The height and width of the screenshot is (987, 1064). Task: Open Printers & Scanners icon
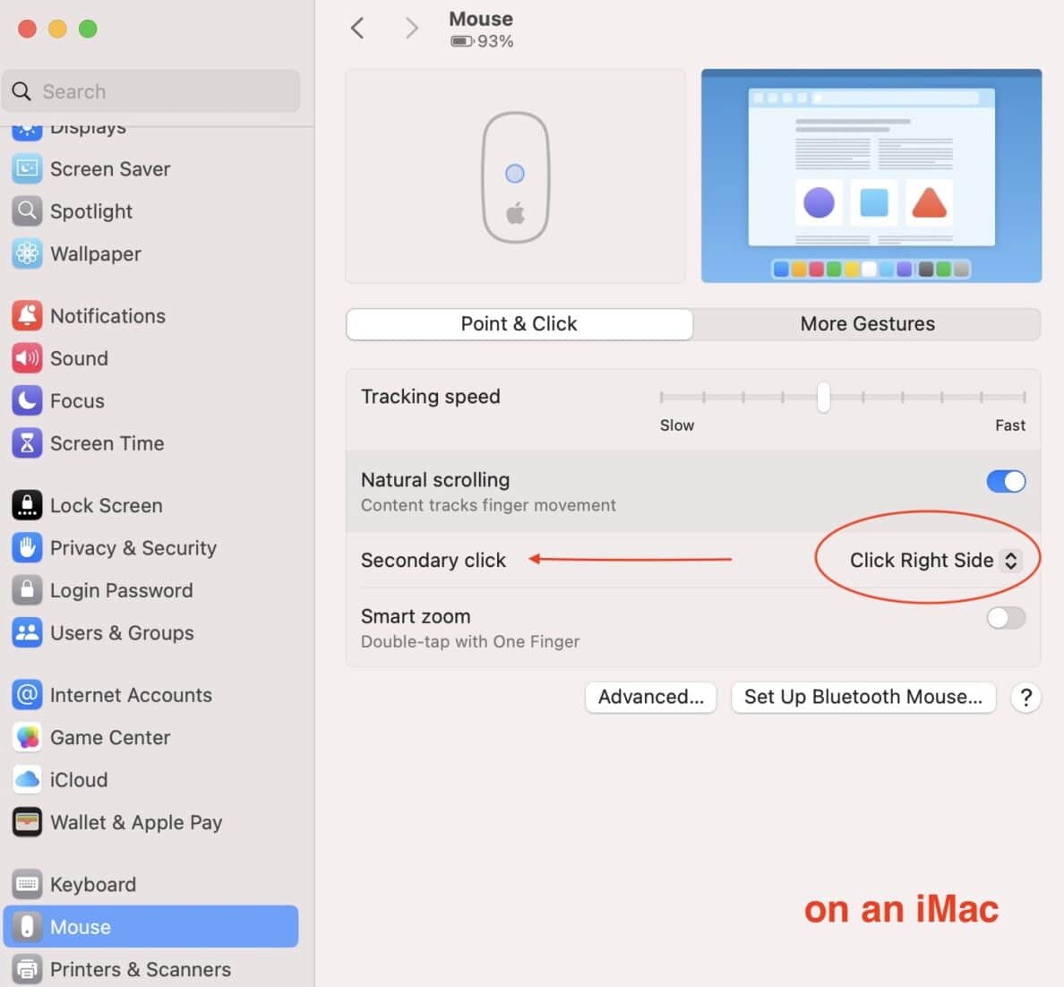coord(27,969)
